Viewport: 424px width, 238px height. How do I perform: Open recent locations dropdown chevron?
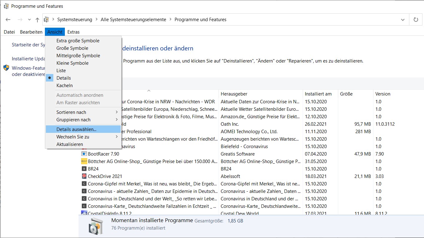point(29,20)
